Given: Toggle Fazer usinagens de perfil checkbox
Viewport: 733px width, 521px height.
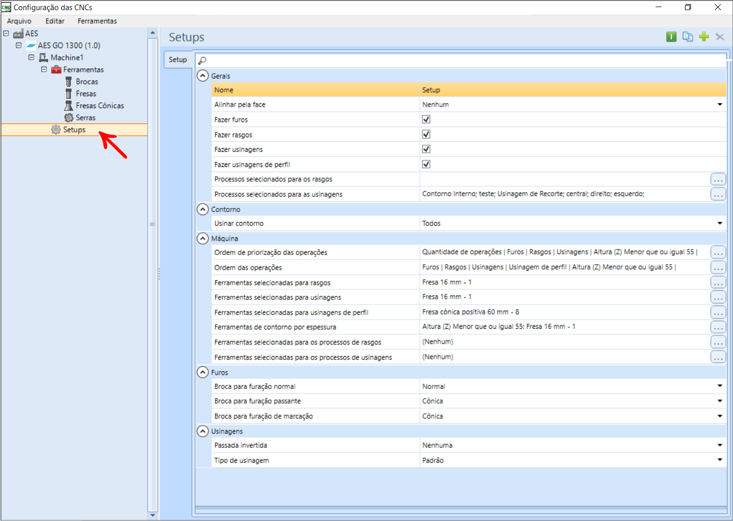Looking at the screenshot, I should 426,164.
